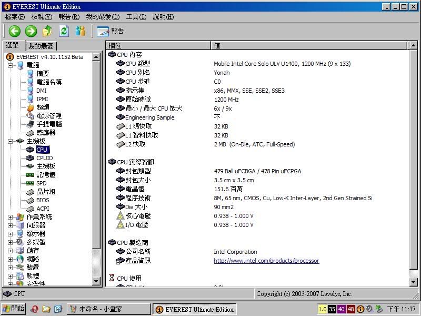Select the SPD memory module icon

pos(30,183)
